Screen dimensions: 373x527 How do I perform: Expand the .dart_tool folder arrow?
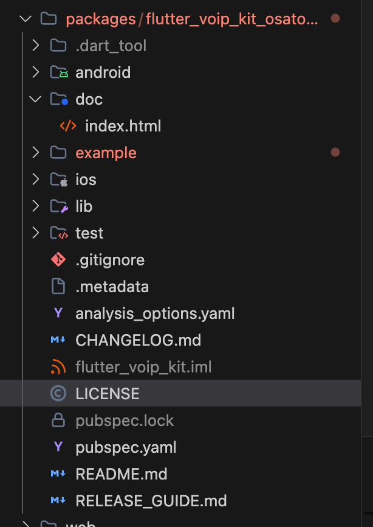pos(35,46)
